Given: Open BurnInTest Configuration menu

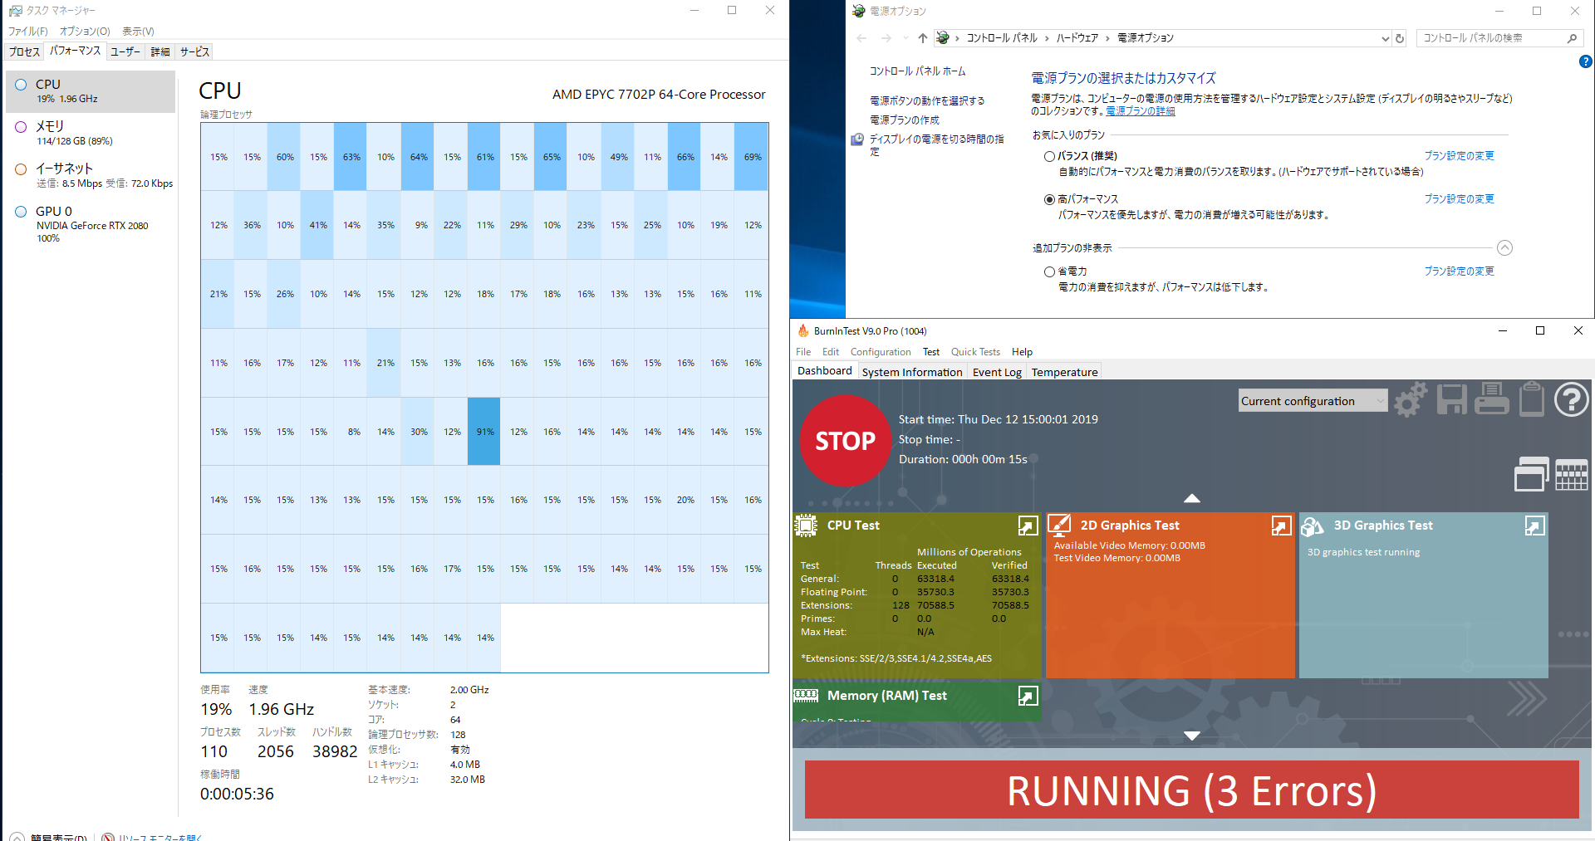Looking at the screenshot, I should pos(881,352).
